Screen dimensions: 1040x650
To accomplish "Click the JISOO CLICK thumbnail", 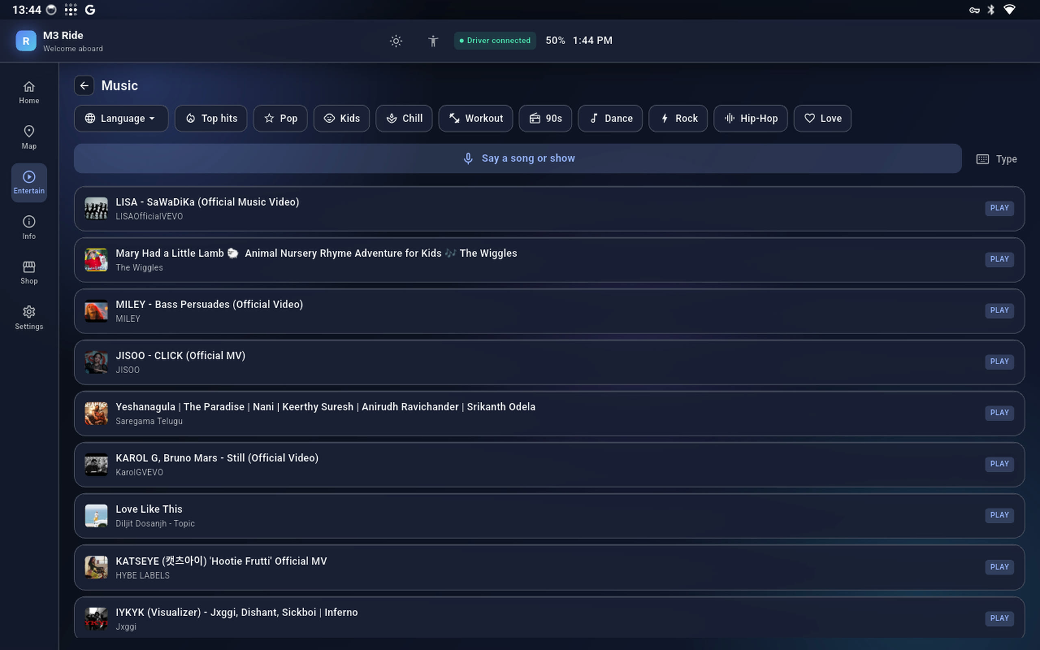I will (x=96, y=362).
